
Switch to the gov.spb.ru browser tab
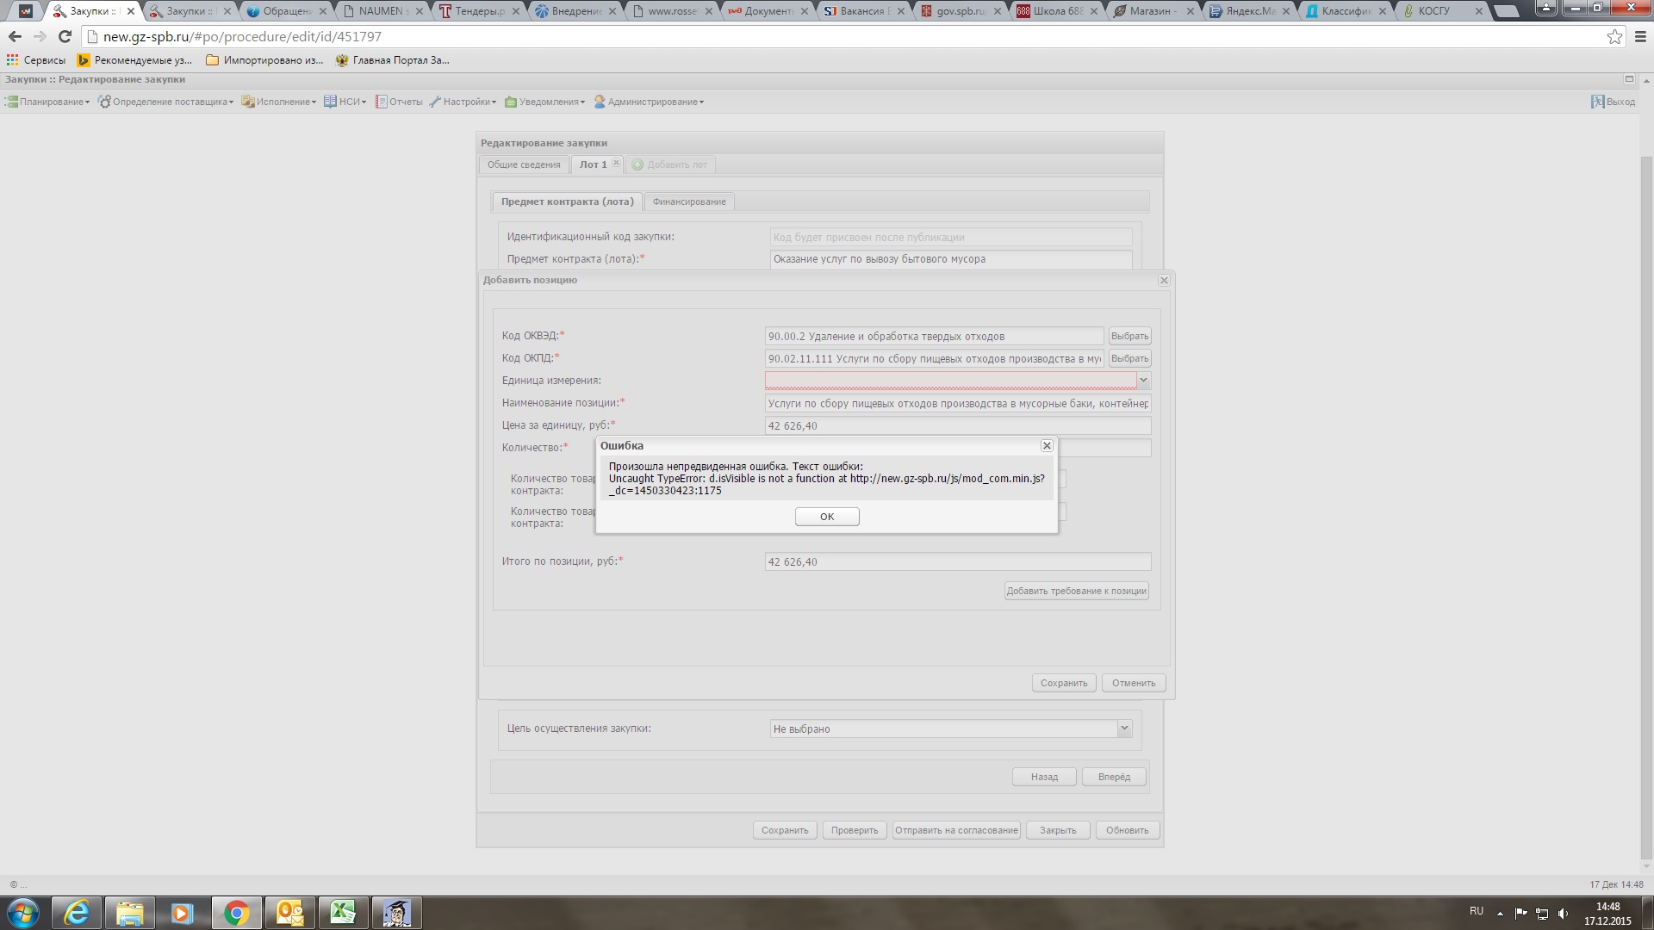click(x=958, y=11)
